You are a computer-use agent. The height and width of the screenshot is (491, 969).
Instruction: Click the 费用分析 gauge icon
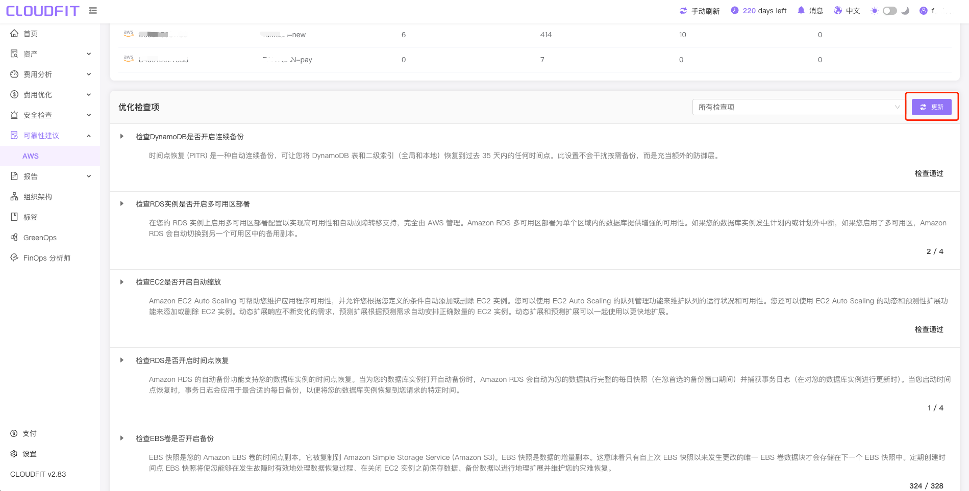pos(14,74)
